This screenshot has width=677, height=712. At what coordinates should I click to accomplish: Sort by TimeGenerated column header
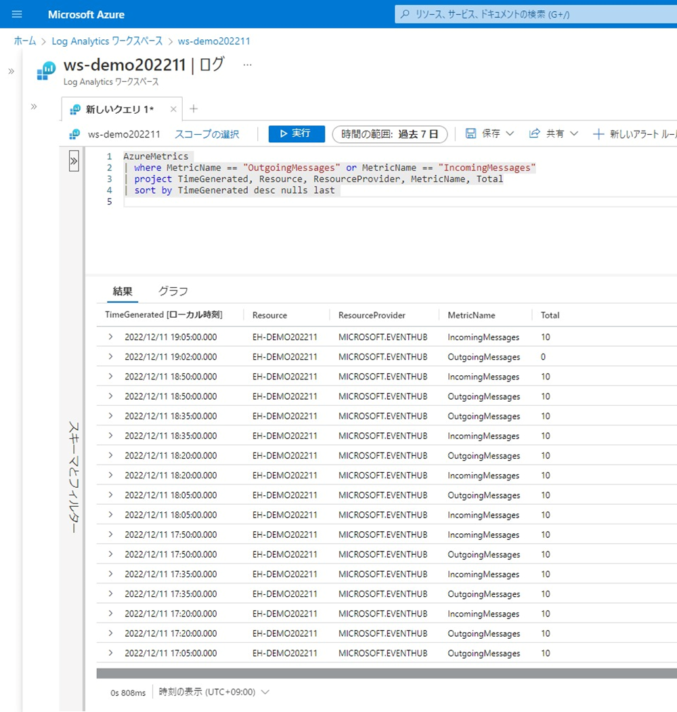(x=163, y=315)
